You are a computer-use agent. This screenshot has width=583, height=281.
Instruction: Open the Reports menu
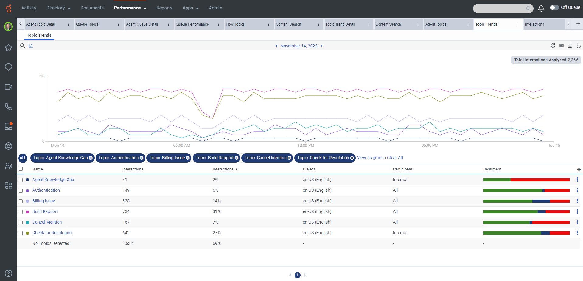pyautogui.click(x=164, y=8)
